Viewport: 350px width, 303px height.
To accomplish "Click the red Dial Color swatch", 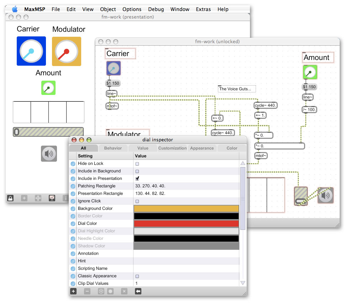I will [x=186, y=224].
